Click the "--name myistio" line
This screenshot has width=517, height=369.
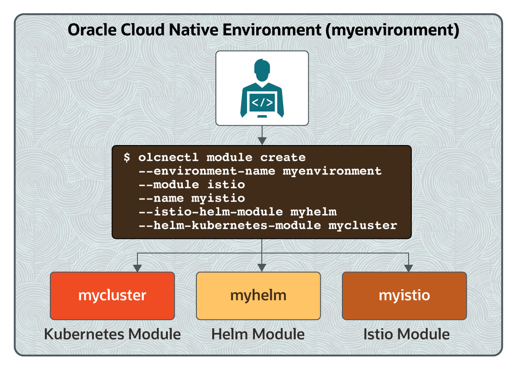click(192, 199)
